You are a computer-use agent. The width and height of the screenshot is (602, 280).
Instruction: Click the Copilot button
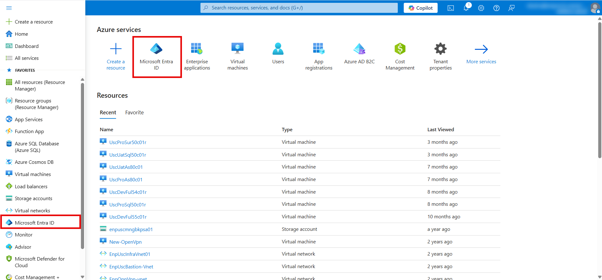point(420,8)
